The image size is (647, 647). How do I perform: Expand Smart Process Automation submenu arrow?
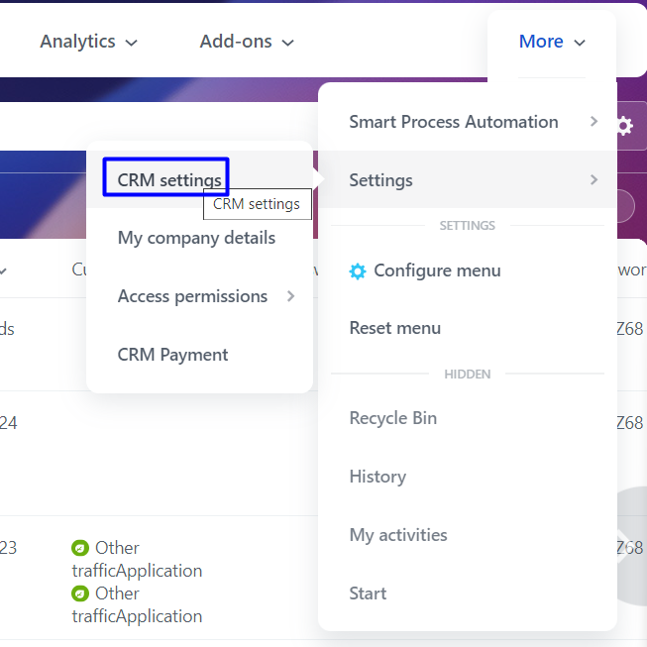click(593, 122)
